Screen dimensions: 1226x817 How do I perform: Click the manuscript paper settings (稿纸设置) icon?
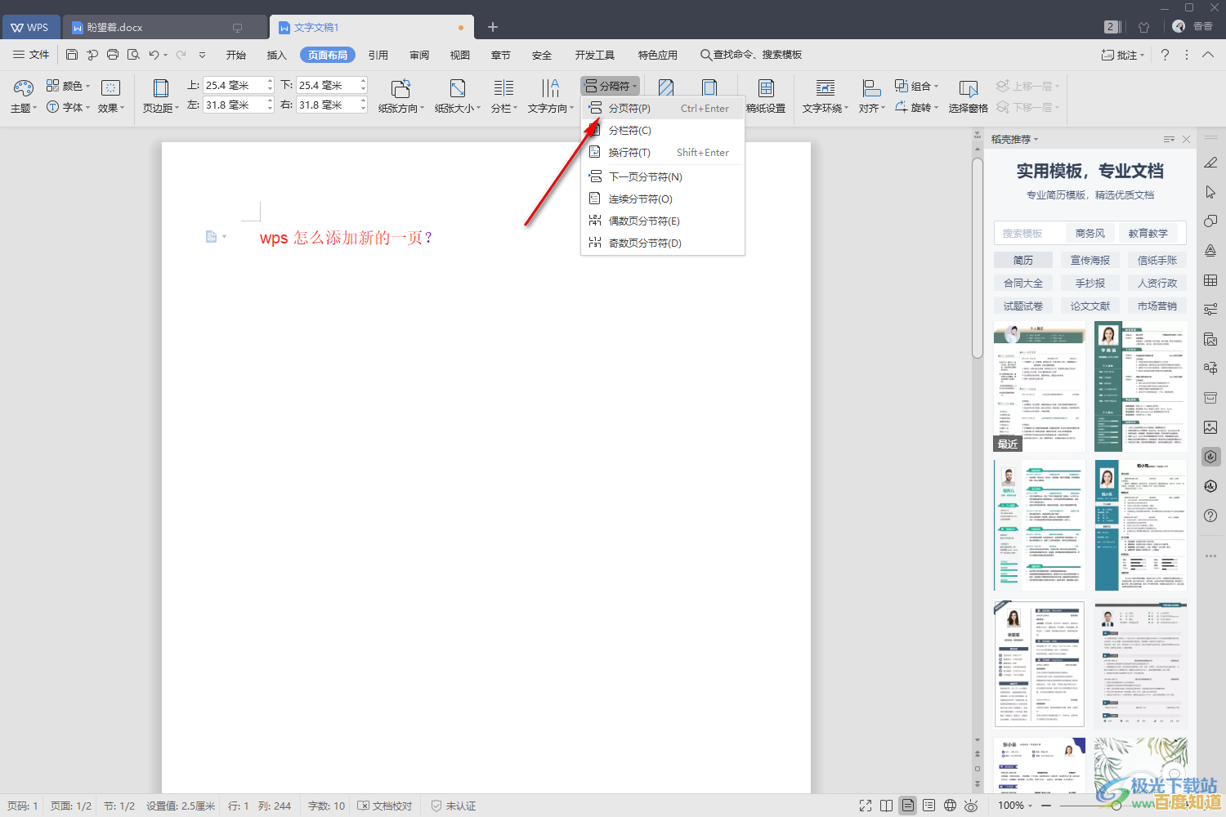[766, 88]
